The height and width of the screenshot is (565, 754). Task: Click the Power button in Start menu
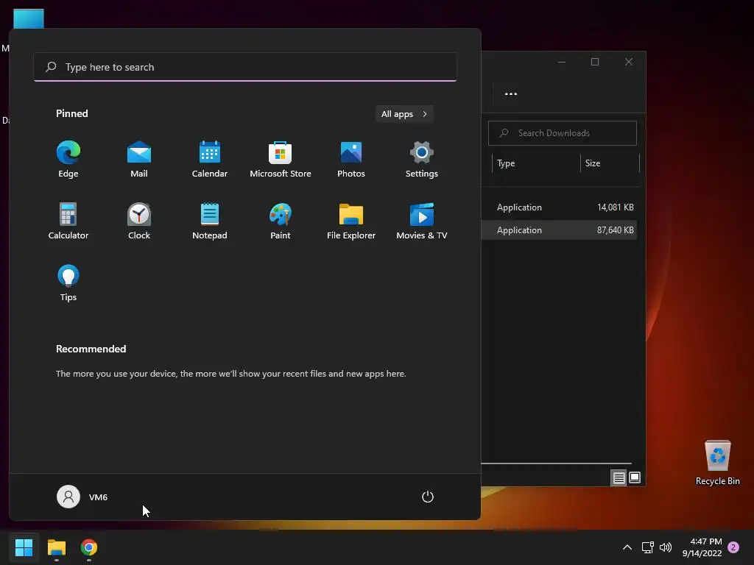point(428,497)
